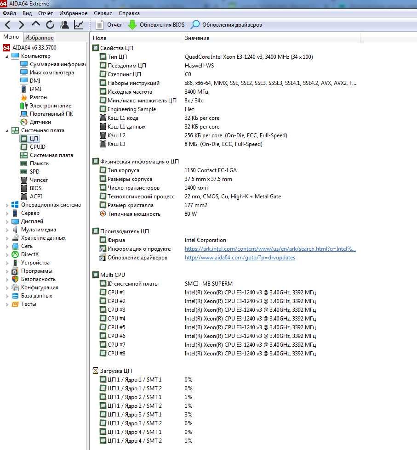This screenshot has width=417, height=450.
Task: Open Чипсет tree item
Action: tap(34, 180)
